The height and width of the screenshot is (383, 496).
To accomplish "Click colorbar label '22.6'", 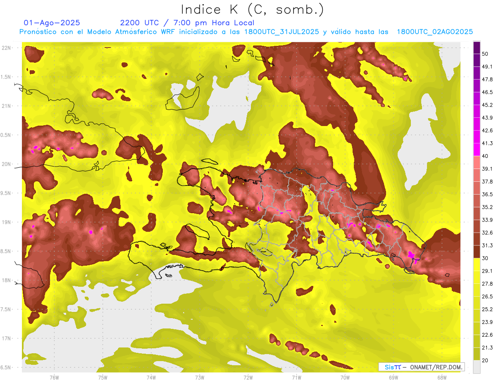I will 487,335.
